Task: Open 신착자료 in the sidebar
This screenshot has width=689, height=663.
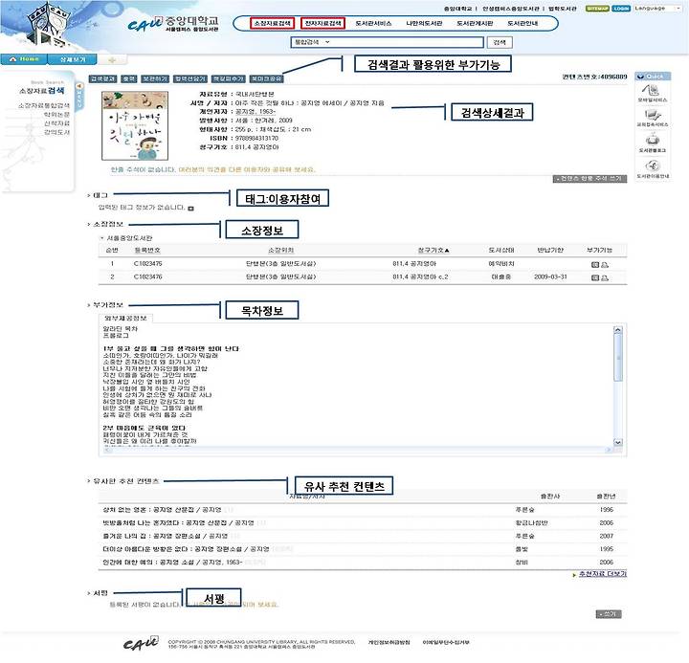Action: [56, 123]
